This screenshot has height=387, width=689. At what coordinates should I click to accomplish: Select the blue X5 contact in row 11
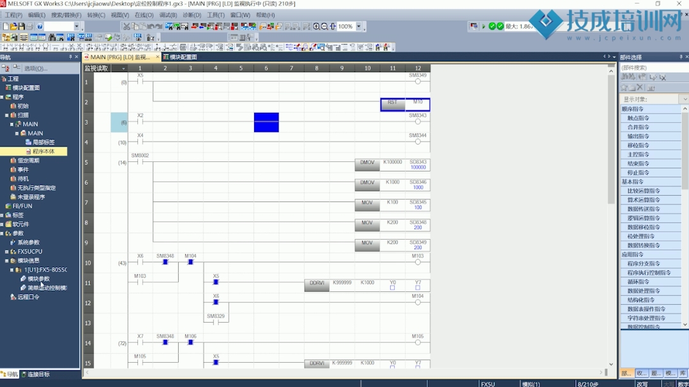(216, 282)
